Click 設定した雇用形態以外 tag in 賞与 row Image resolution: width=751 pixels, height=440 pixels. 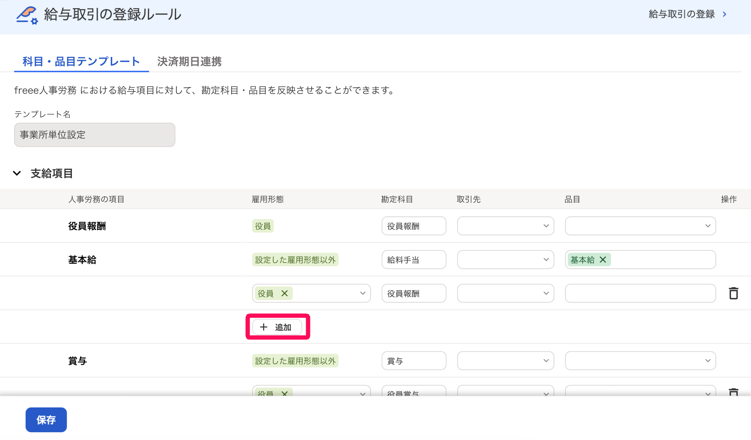(x=295, y=361)
